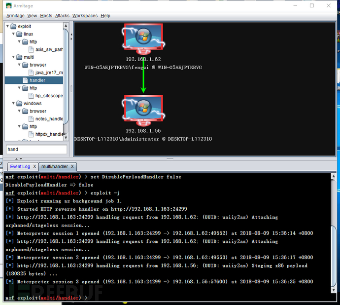Select the notes_handle module entry
Image resolution: width=340 pixels, height=305 pixels.
tap(49, 119)
